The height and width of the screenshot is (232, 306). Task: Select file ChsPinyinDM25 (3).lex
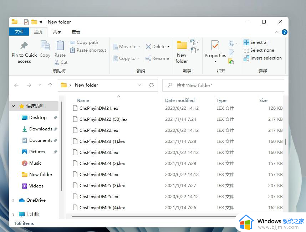102,186
